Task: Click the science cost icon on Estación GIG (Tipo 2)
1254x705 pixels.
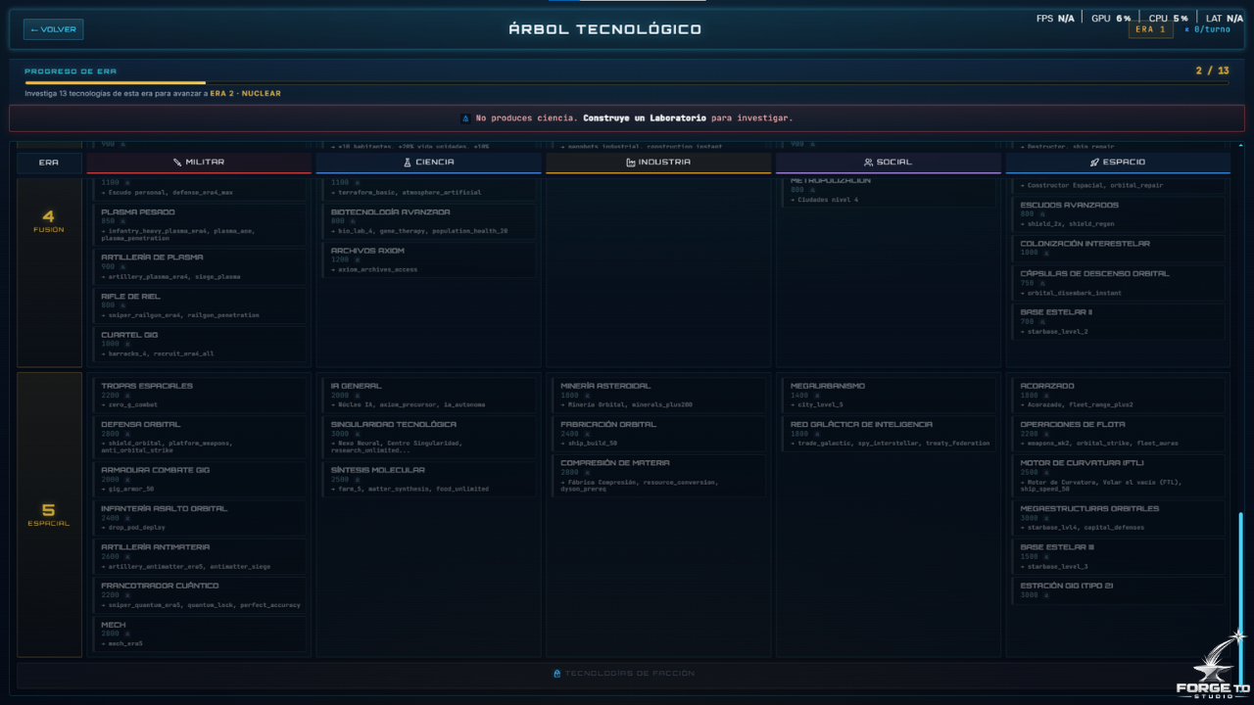Action: 1046,595
